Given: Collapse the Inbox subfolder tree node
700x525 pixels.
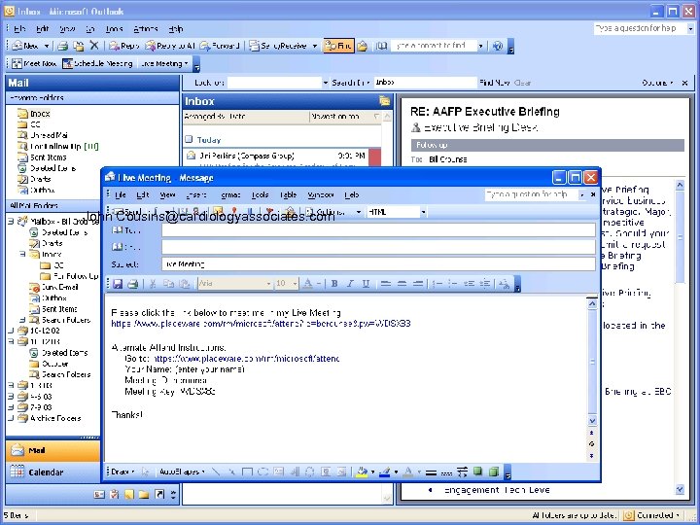Looking at the screenshot, I should (x=22, y=254).
